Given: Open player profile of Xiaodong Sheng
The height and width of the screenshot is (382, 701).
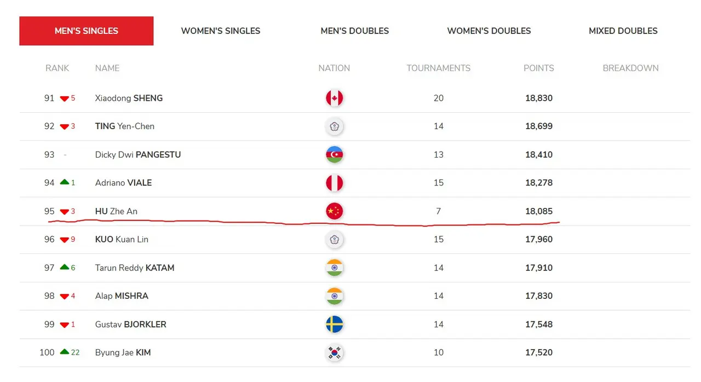Looking at the screenshot, I should click(129, 98).
